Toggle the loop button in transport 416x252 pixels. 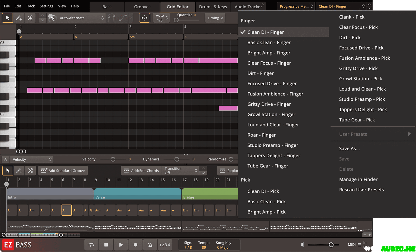[91, 245]
